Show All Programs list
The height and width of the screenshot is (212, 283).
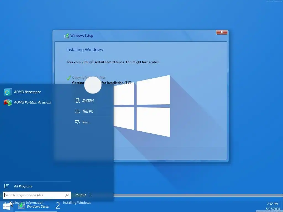click(x=23, y=186)
